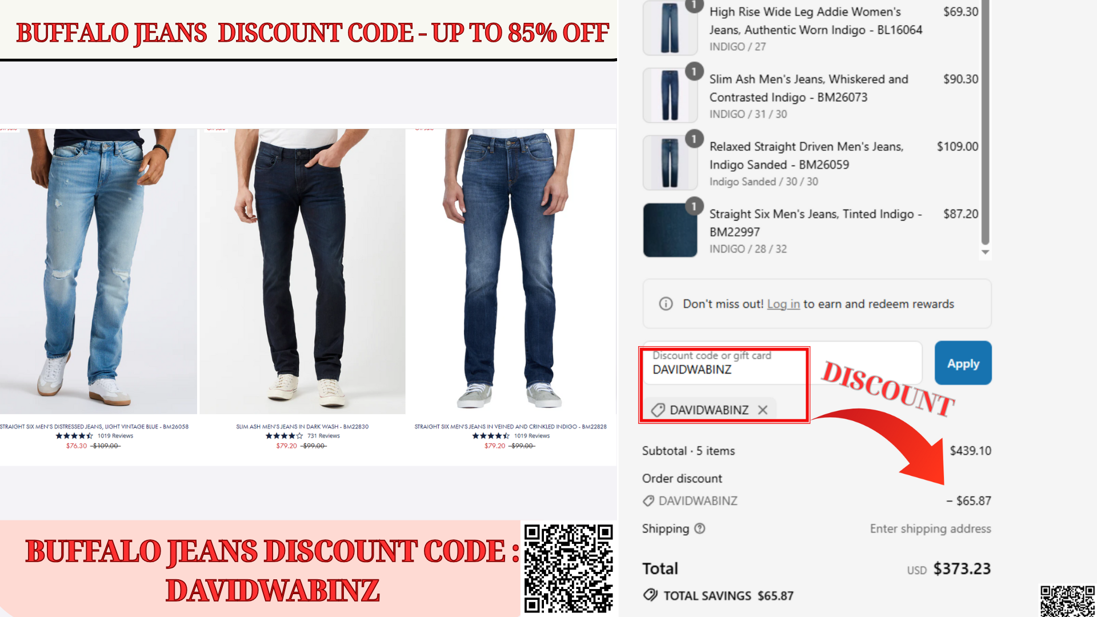Click the QR code beside discount banner
Viewport: 1097px width, 617px height.
(x=568, y=568)
